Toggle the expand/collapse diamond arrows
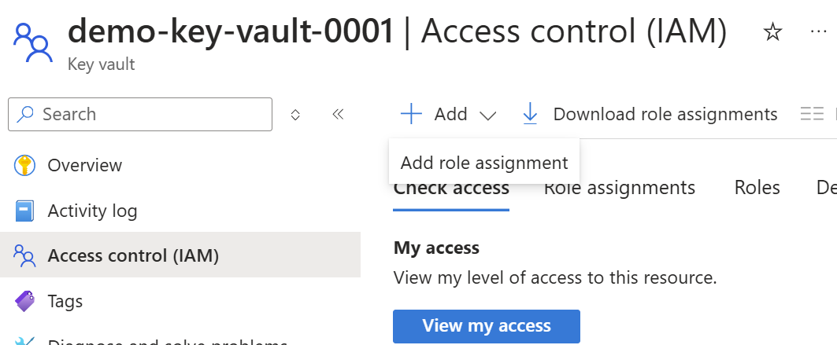The image size is (837, 345). (295, 115)
